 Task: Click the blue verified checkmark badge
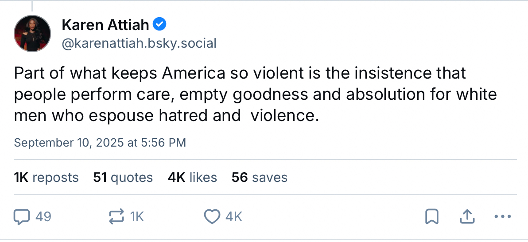coord(159,25)
